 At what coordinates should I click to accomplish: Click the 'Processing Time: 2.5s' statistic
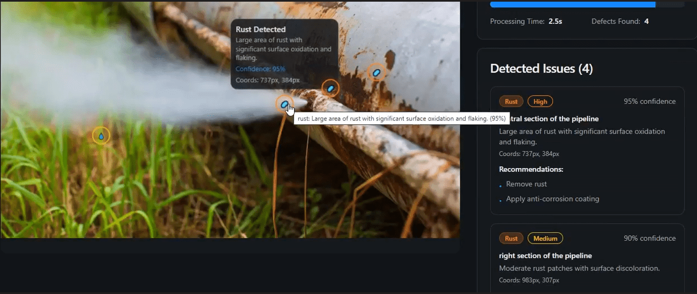[x=526, y=22]
